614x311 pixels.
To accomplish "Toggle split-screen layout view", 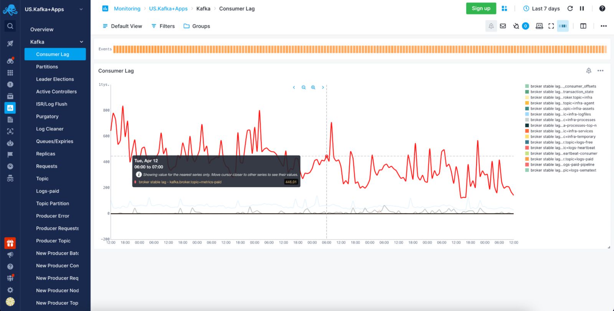I will tap(583, 26).
